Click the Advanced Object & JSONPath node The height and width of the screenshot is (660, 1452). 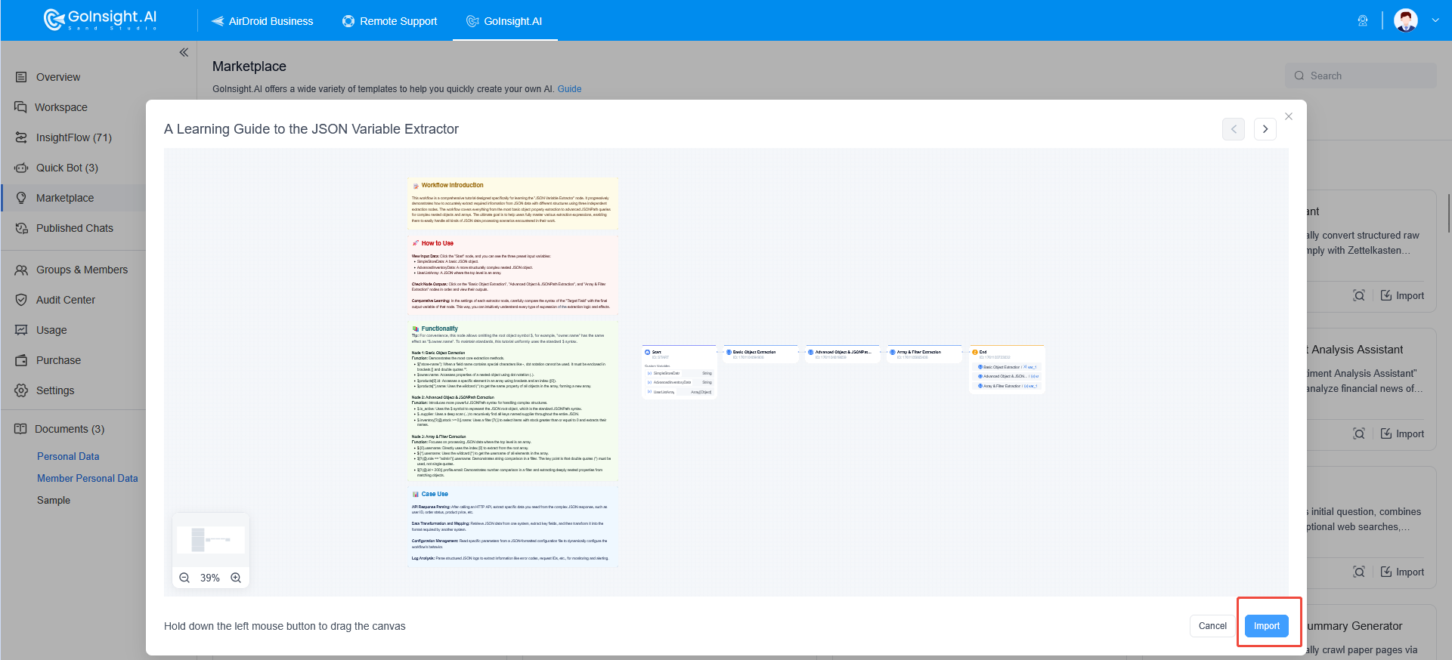[843, 354]
